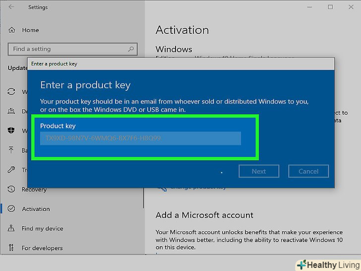Cancel the product key dialog

pyautogui.click(x=308, y=171)
